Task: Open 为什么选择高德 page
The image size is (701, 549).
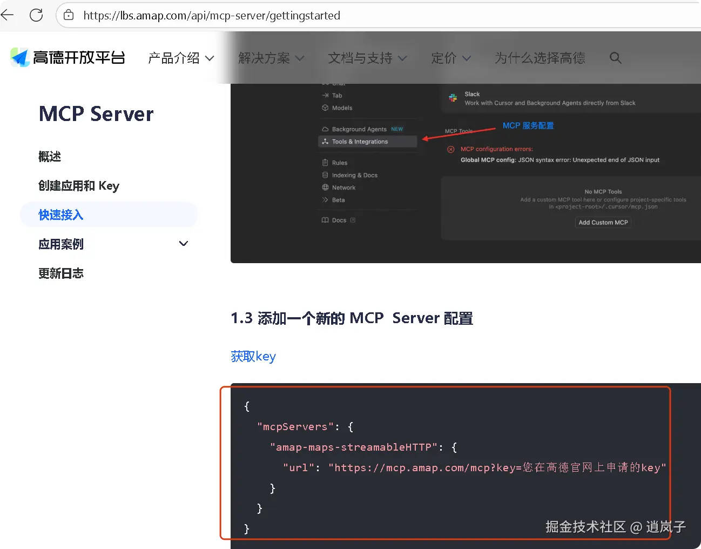Action: [x=540, y=58]
